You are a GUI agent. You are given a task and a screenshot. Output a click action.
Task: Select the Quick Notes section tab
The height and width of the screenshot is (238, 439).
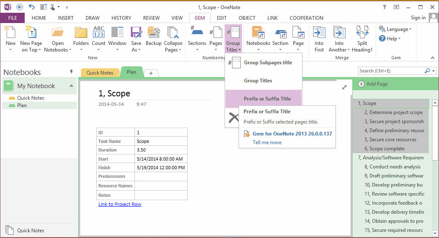coord(100,72)
